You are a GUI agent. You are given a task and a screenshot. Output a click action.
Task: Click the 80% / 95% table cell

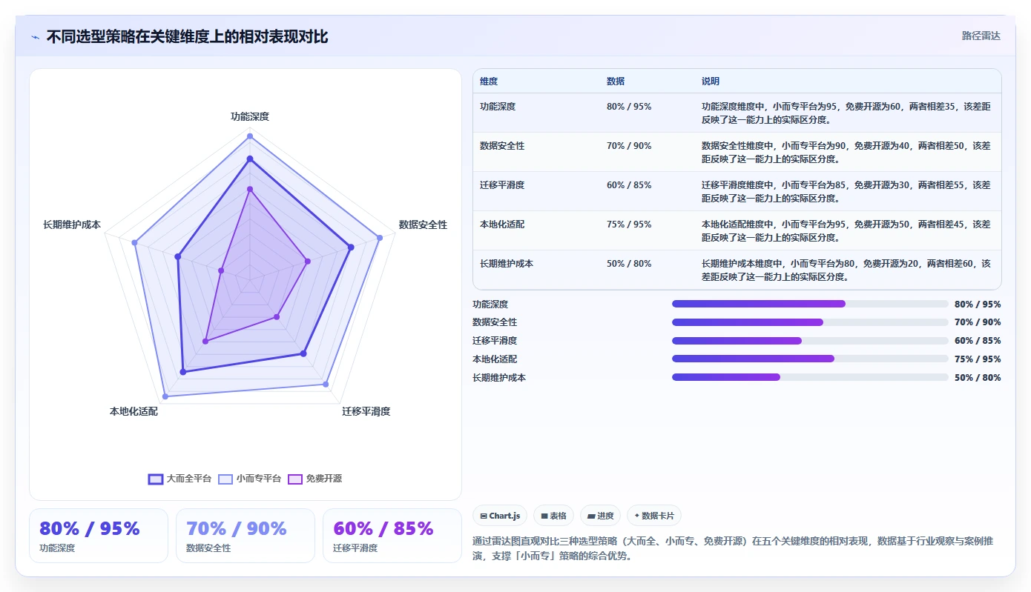(629, 107)
